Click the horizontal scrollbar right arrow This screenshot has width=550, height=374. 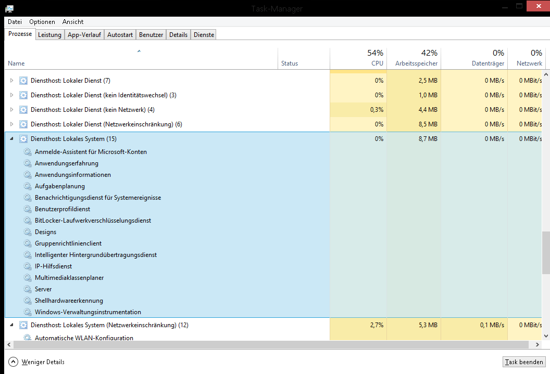537,344
